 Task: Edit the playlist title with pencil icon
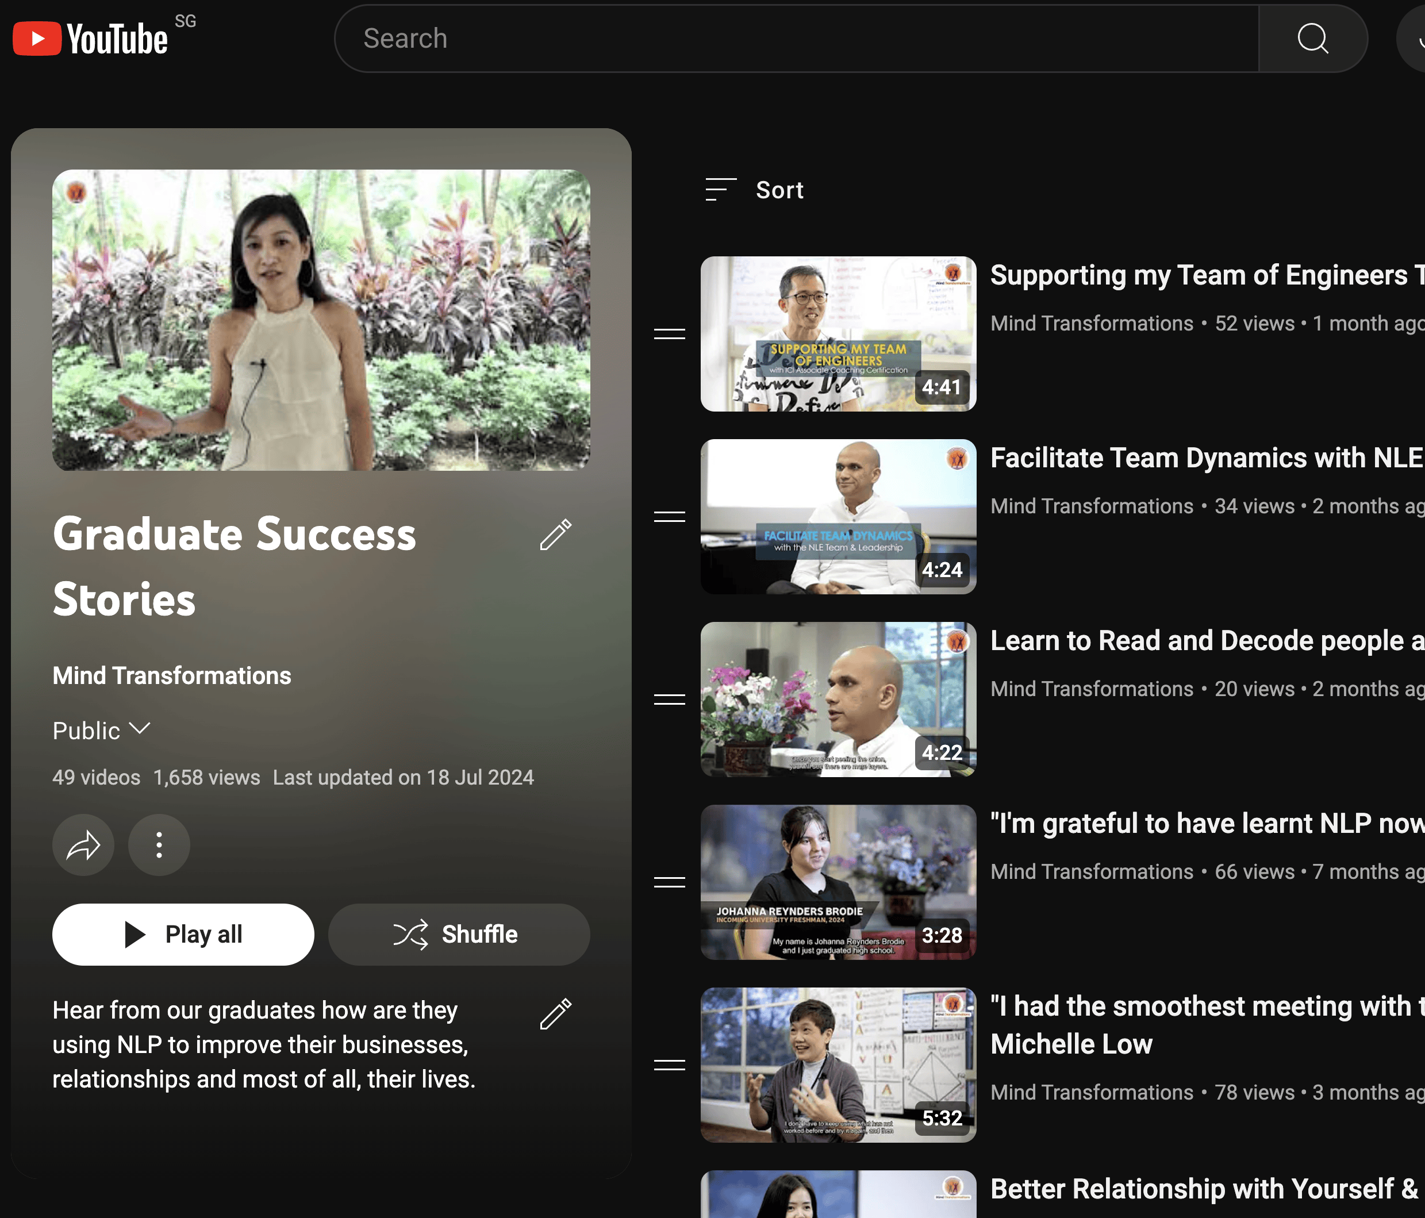click(556, 535)
